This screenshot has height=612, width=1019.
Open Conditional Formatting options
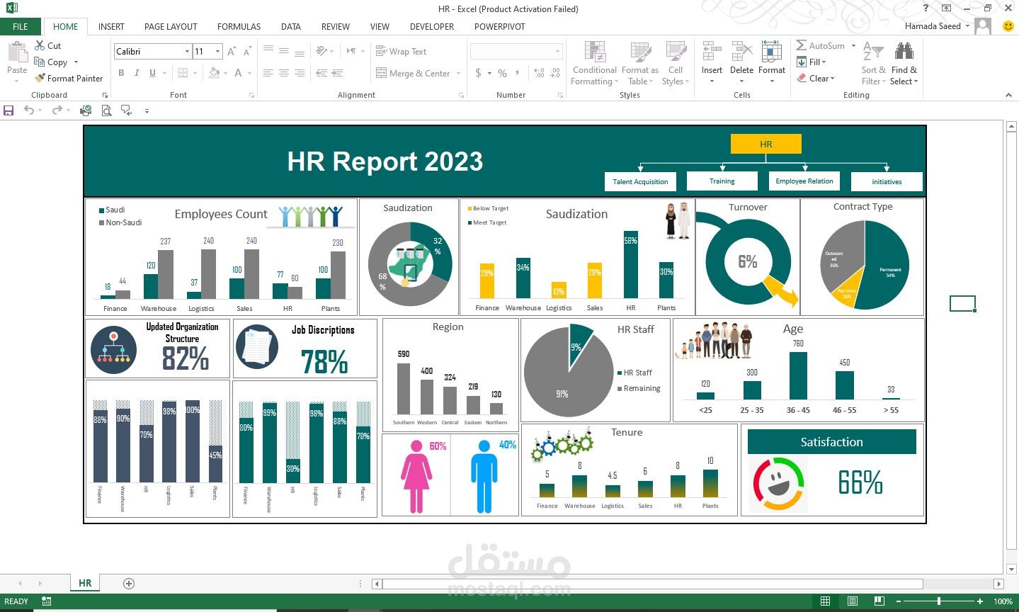pos(593,62)
